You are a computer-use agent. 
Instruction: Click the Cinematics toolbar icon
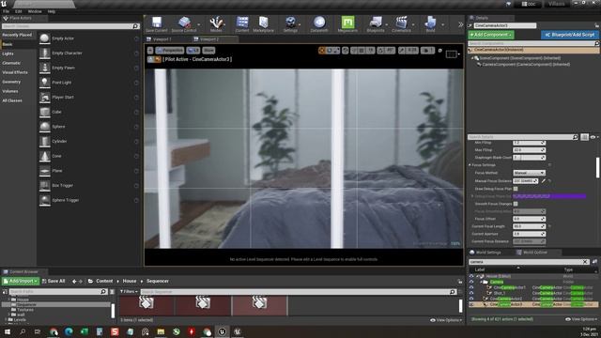(401, 23)
